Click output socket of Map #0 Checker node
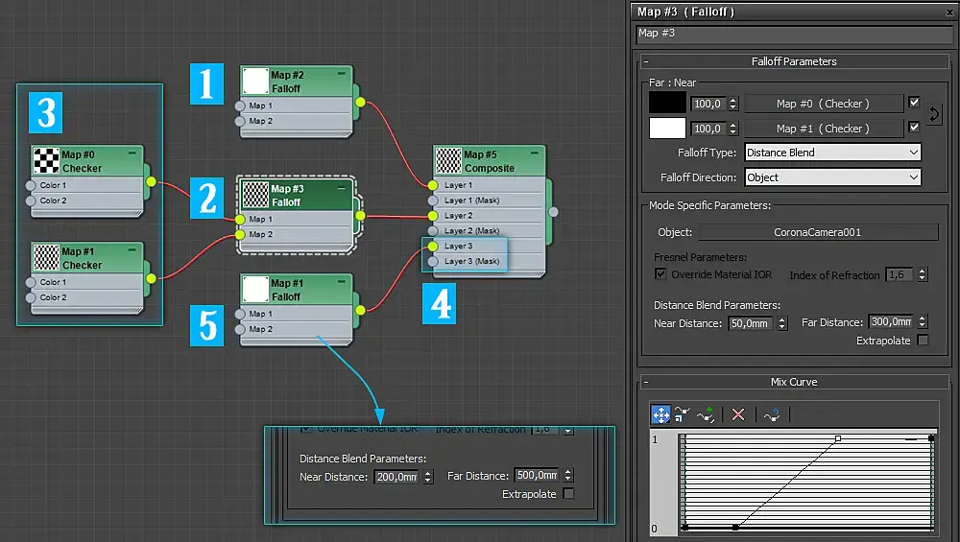Viewport: 960px width, 542px height. tap(151, 181)
